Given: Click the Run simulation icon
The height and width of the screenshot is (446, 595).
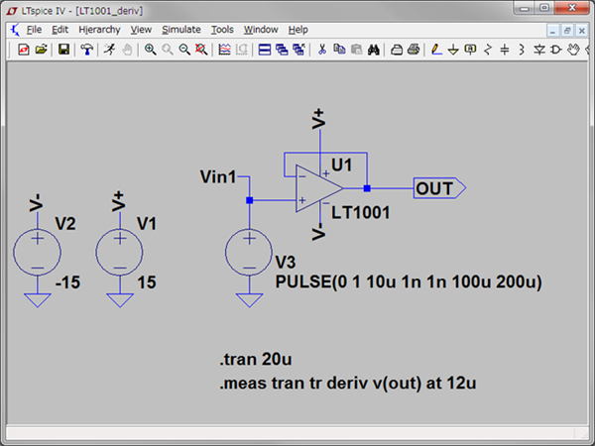Looking at the screenshot, I should pyautogui.click(x=108, y=49).
